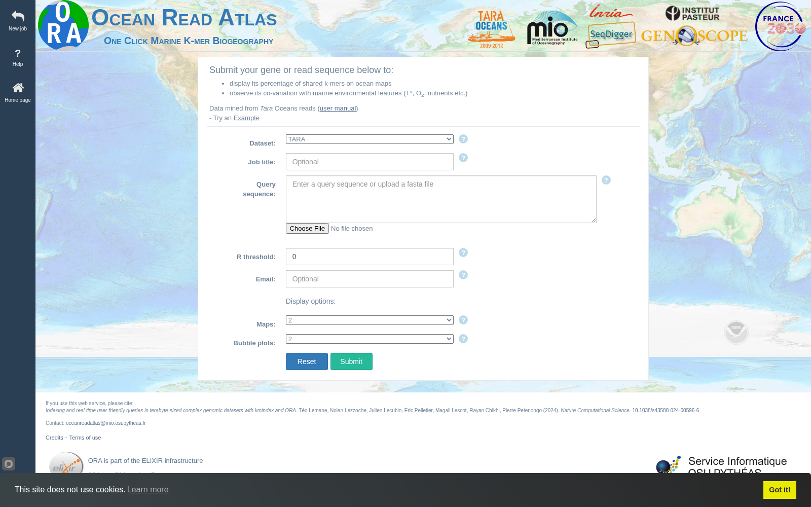This screenshot has width=811, height=507.
Task: Focus the R threshold input
Action: 370,257
